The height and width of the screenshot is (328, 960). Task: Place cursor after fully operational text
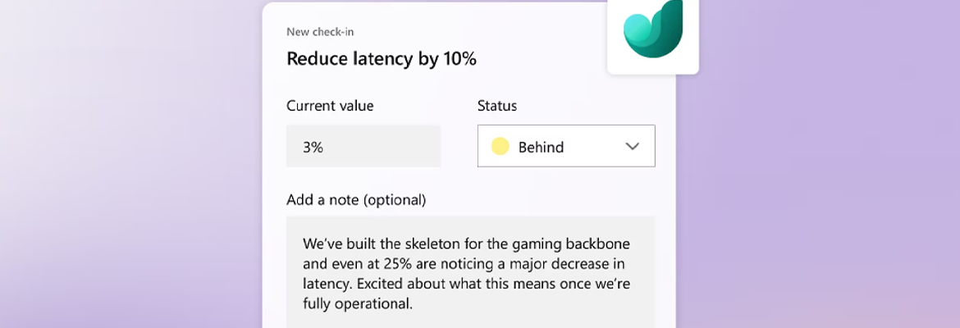(x=413, y=303)
